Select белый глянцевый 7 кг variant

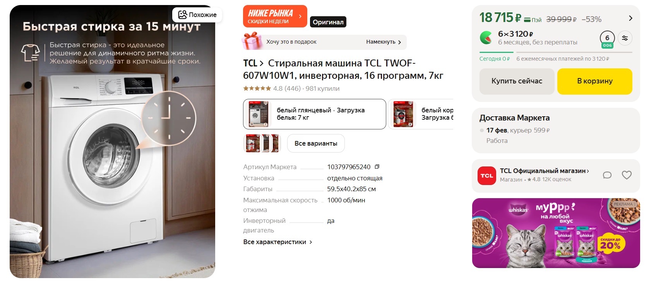[x=315, y=114]
